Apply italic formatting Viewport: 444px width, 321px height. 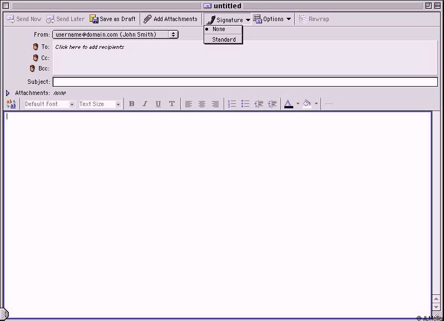(145, 104)
